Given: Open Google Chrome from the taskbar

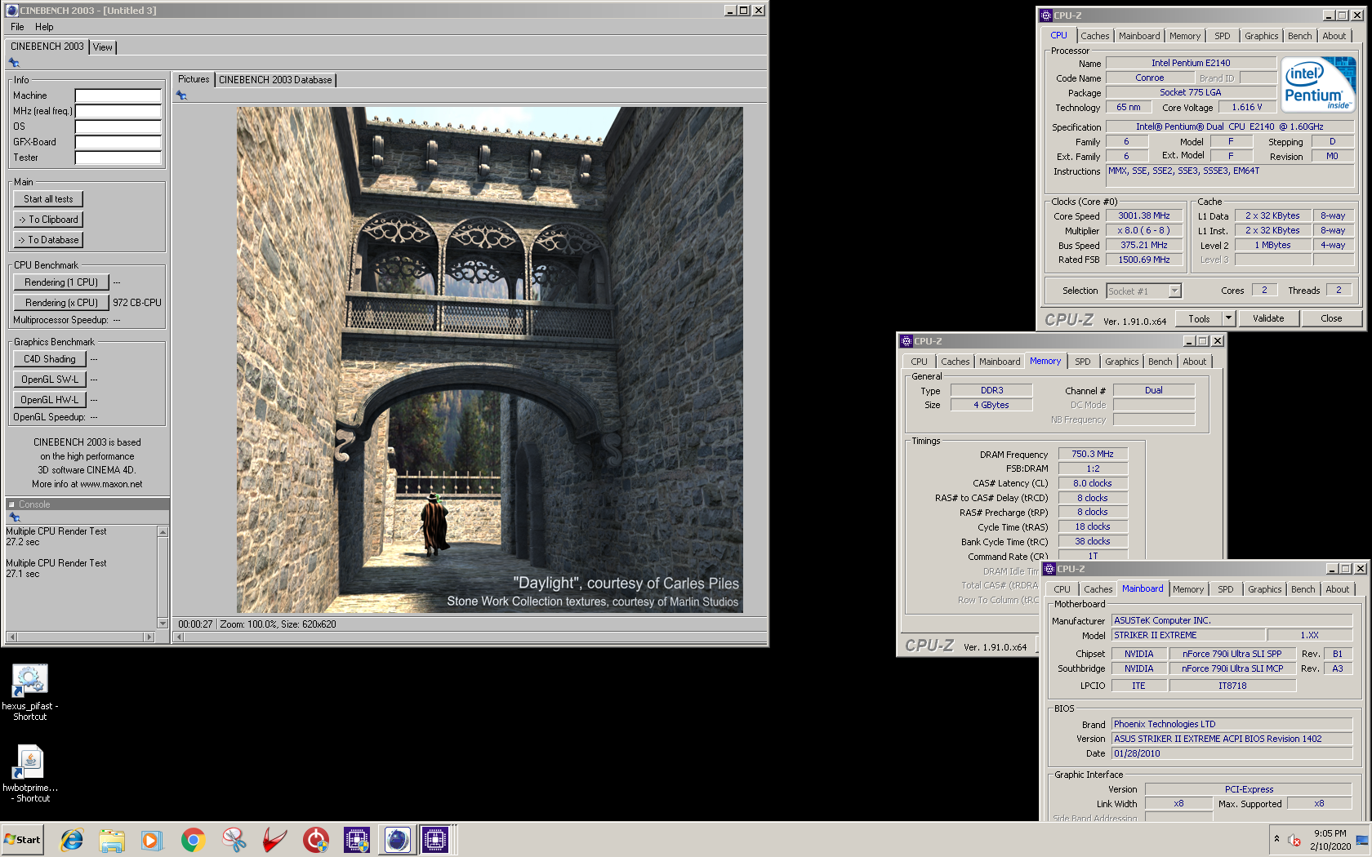Looking at the screenshot, I should tap(193, 840).
